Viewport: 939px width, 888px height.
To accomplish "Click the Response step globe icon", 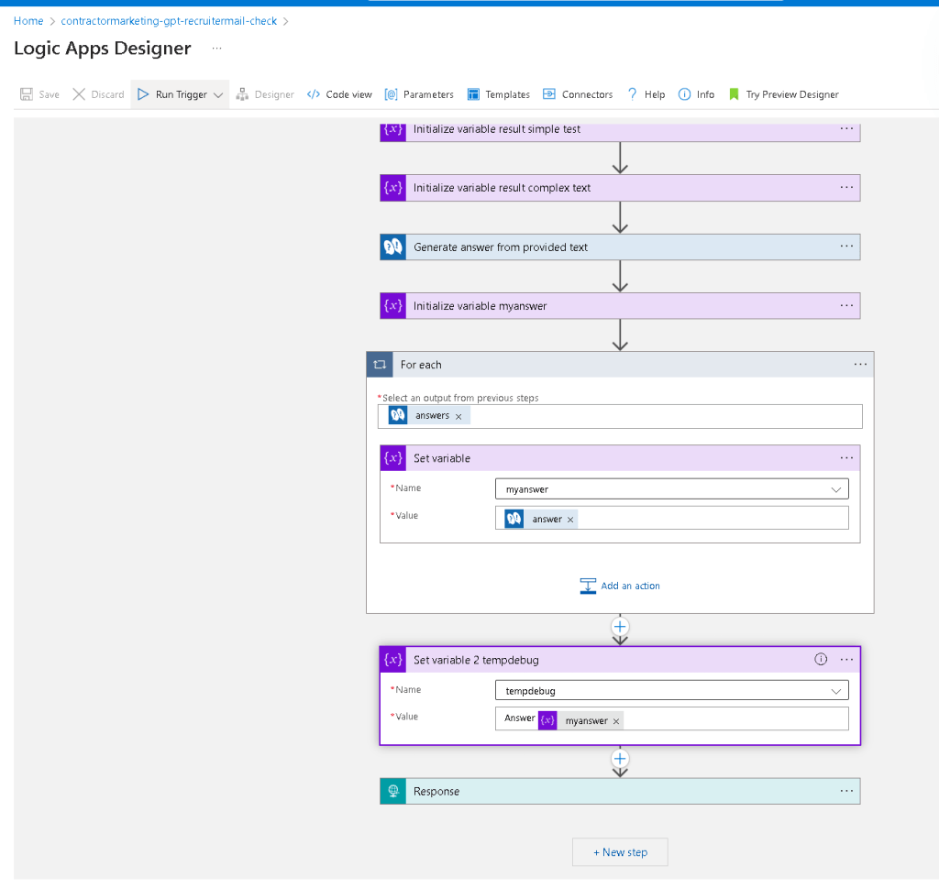I will 392,791.
